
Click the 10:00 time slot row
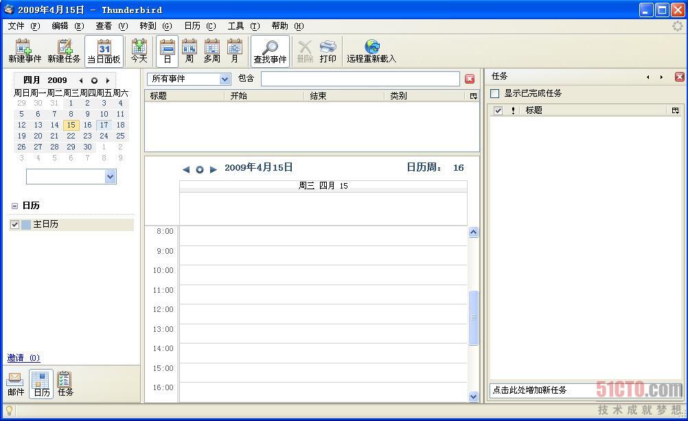(323, 275)
